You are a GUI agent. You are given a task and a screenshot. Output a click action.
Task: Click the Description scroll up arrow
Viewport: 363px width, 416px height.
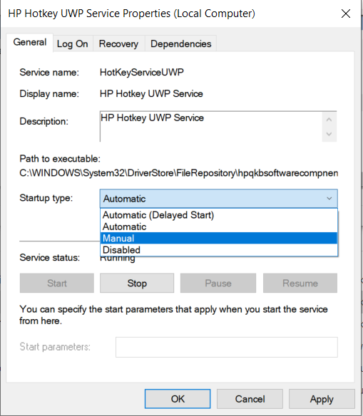(329, 120)
